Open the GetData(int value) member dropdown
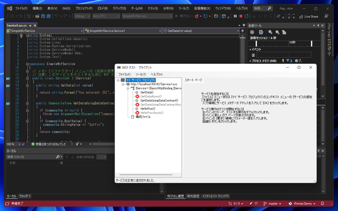Screen dimensions: 338x211 201,31
